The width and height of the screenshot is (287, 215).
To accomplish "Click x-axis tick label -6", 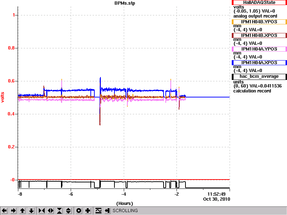I will [71, 194].
